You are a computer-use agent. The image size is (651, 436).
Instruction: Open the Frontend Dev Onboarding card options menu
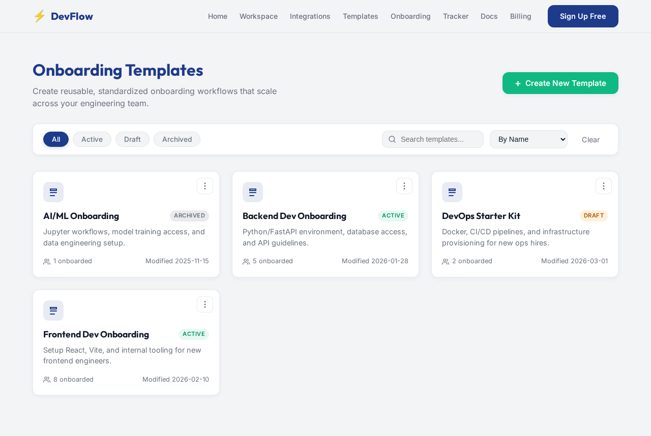click(x=205, y=304)
